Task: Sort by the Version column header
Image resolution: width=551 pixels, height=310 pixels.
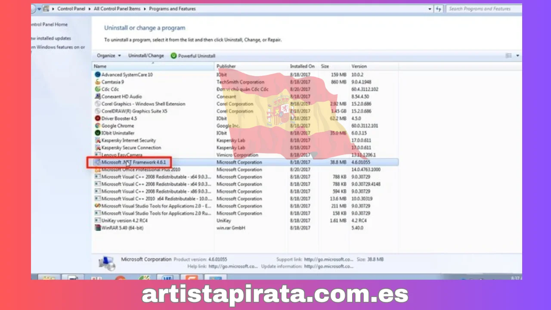Action: pos(373,66)
